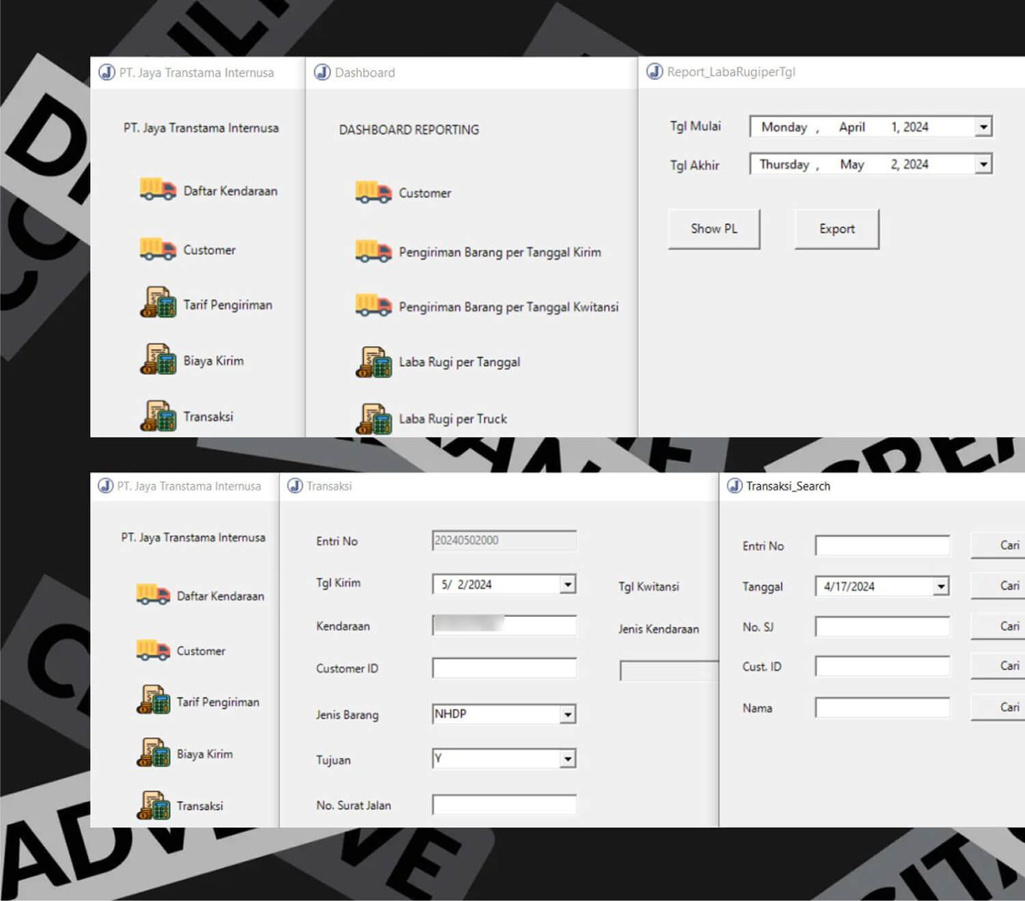Open Laba Rugi per Tanggal calculator icon

pos(373,362)
